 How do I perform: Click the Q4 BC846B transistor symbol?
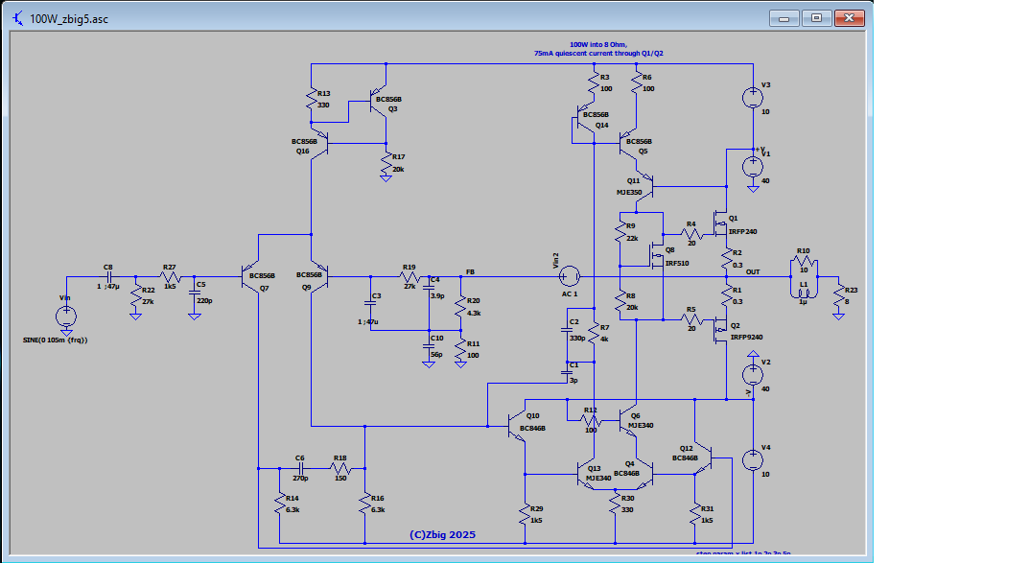point(644,474)
